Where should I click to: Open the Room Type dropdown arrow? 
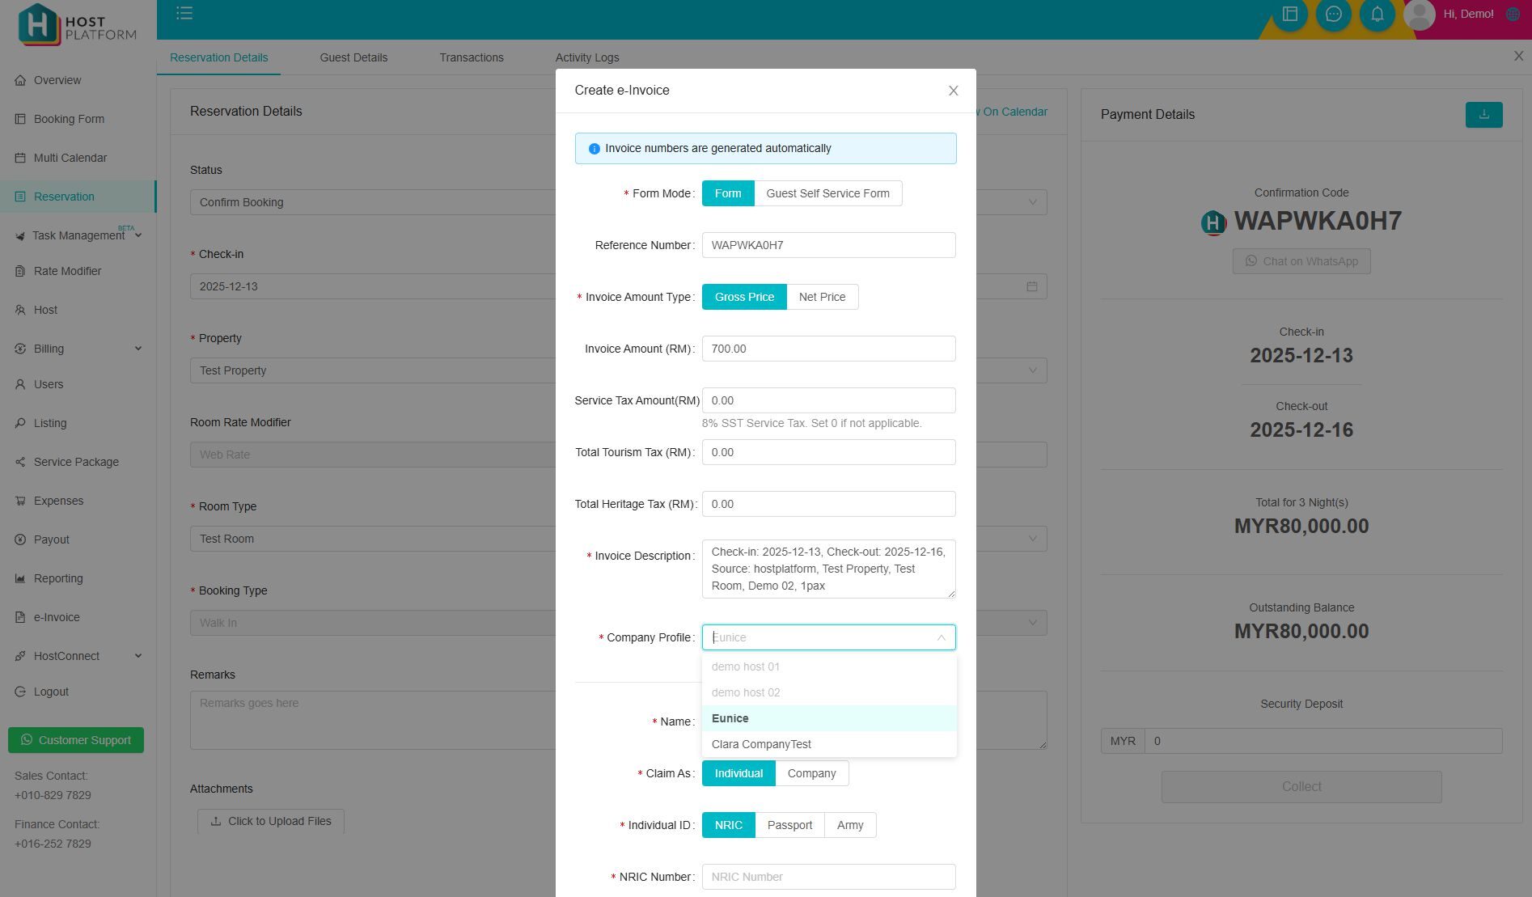[x=1032, y=539]
